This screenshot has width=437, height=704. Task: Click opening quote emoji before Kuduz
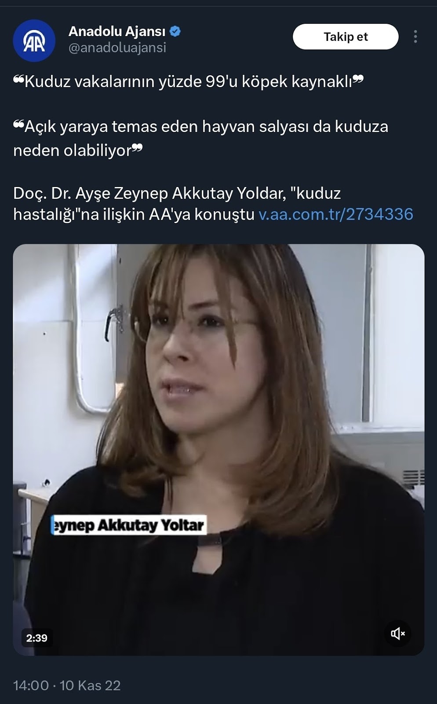[x=18, y=80]
